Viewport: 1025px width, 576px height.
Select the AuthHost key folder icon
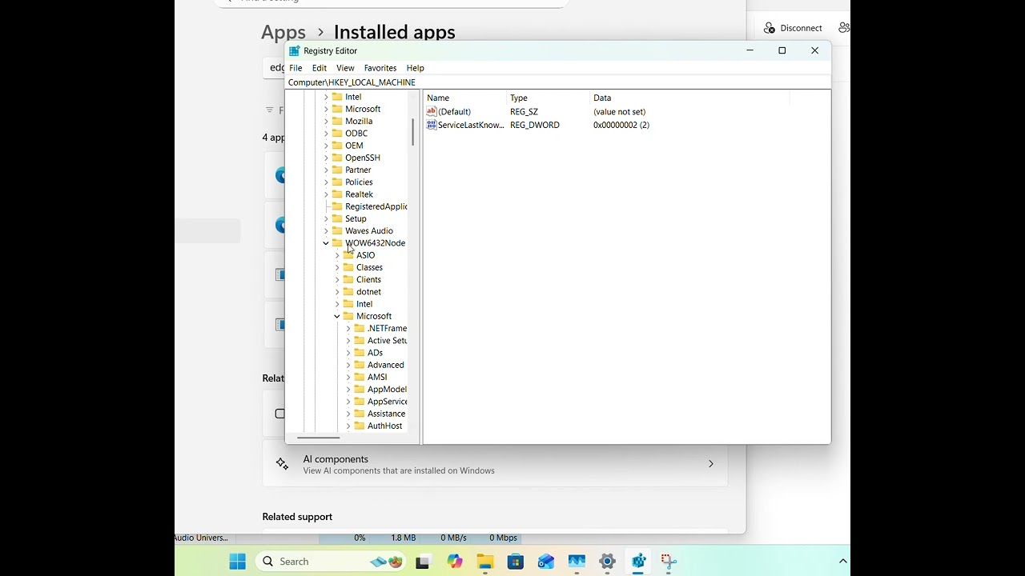(360, 426)
